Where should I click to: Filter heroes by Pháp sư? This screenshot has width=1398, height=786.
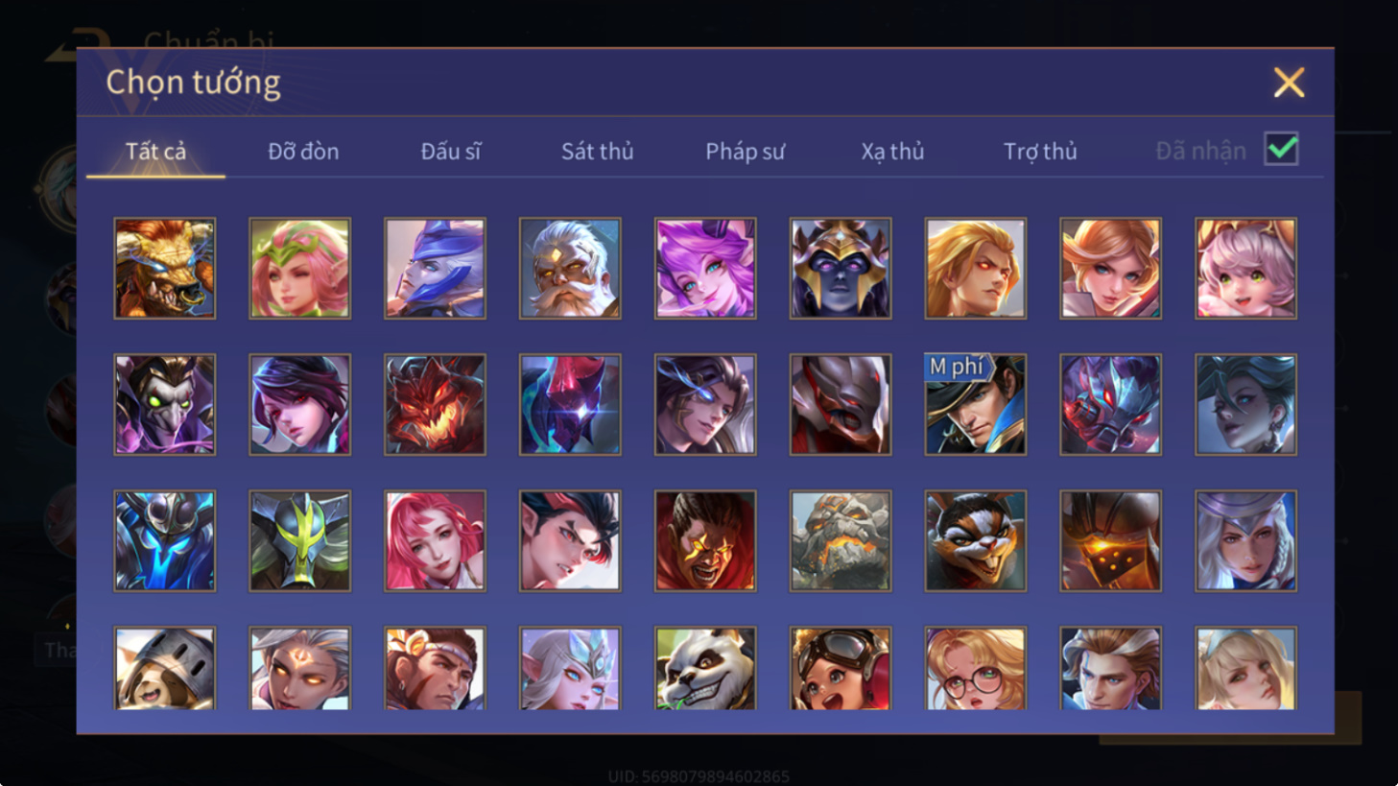tap(745, 151)
